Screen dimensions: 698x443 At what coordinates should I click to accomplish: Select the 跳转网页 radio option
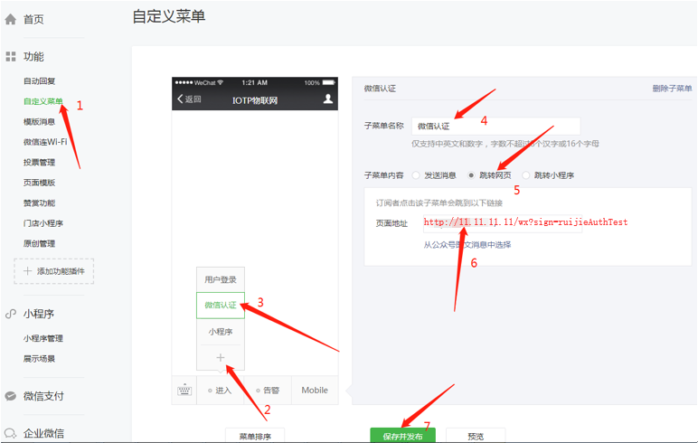point(472,175)
